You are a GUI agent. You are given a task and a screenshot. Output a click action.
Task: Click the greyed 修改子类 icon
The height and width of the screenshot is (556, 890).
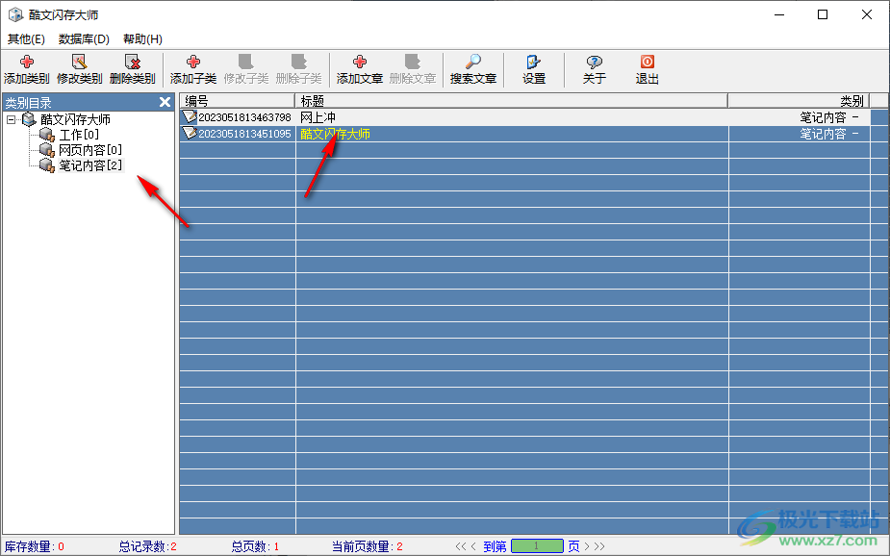tap(245, 62)
